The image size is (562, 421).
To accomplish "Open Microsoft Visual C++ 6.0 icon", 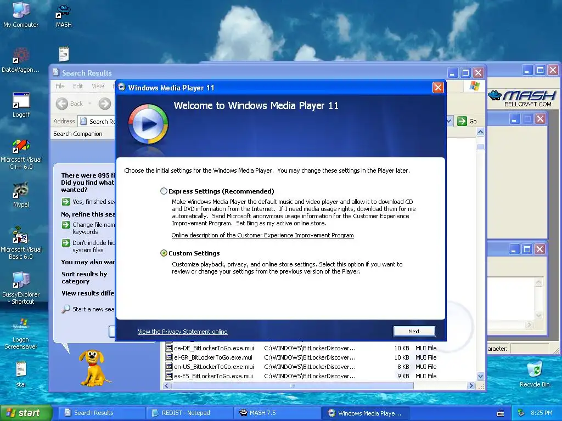I will coord(21,154).
